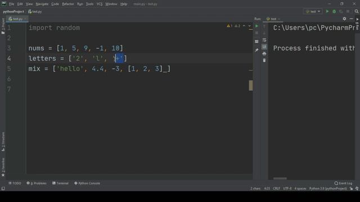Click the yellow warning indicator in the editor
This screenshot has height=202, width=360.
(x=229, y=26)
